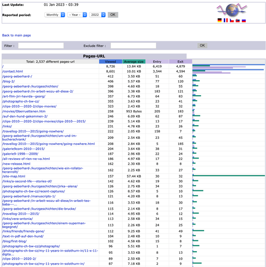Open /travellog-2010---2015/ link
The width and height of the screenshot is (266, 267).
click(x=21, y=214)
